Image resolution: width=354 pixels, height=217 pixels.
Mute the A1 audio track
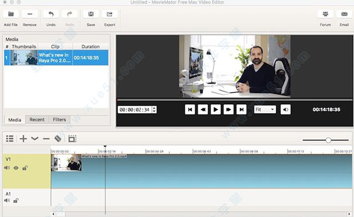7,200
